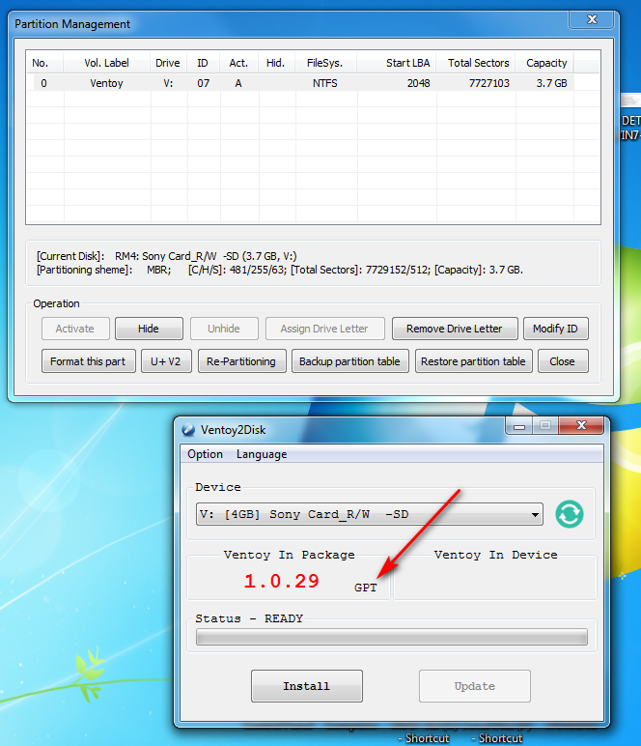The width and height of the screenshot is (641, 746).
Task: Click the Install button
Action: click(307, 686)
